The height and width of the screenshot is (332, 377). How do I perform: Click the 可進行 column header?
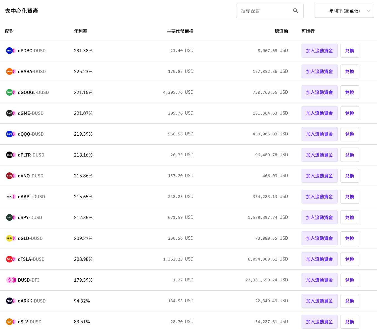point(308,31)
